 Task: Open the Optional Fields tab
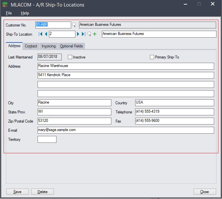[71, 46]
